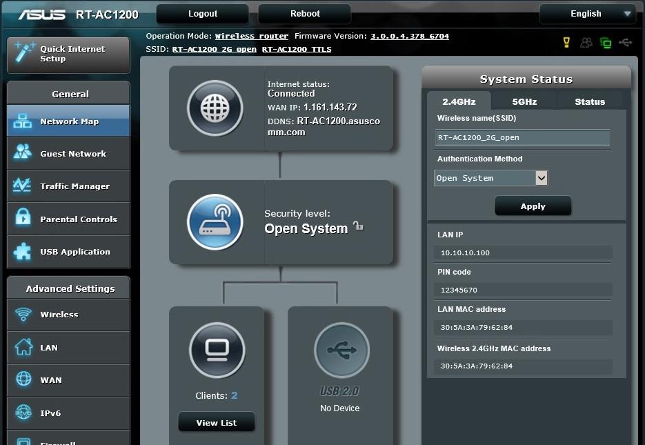Click the Traffic Manager graph icon
Image resolution: width=645 pixels, height=445 pixels.
pos(22,185)
